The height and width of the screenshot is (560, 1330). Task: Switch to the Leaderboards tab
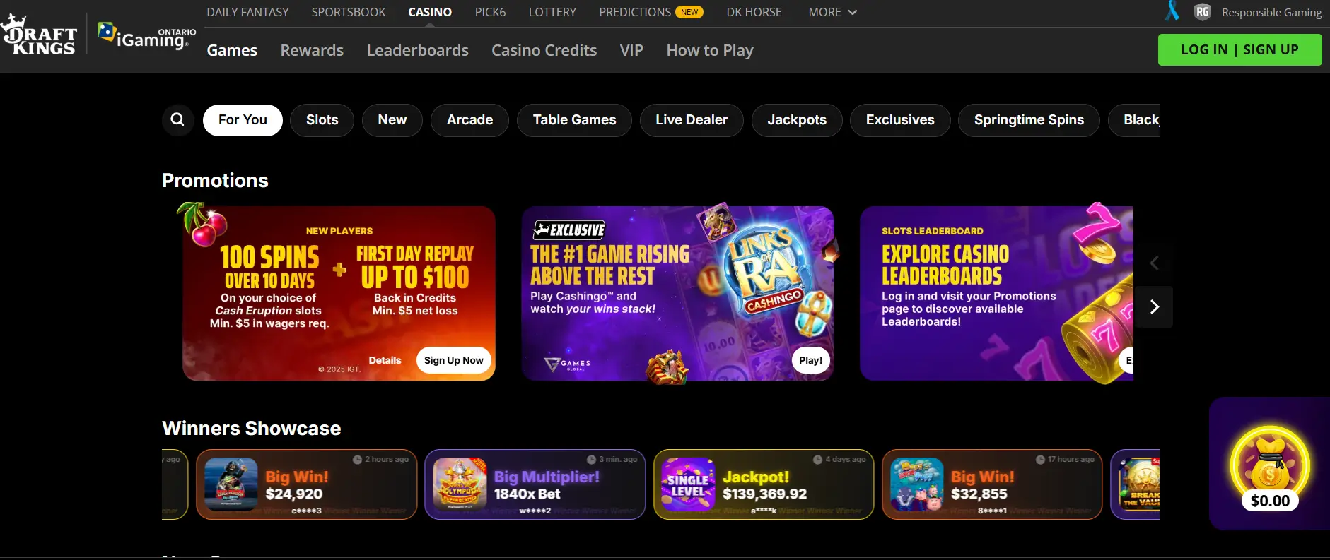tap(417, 50)
